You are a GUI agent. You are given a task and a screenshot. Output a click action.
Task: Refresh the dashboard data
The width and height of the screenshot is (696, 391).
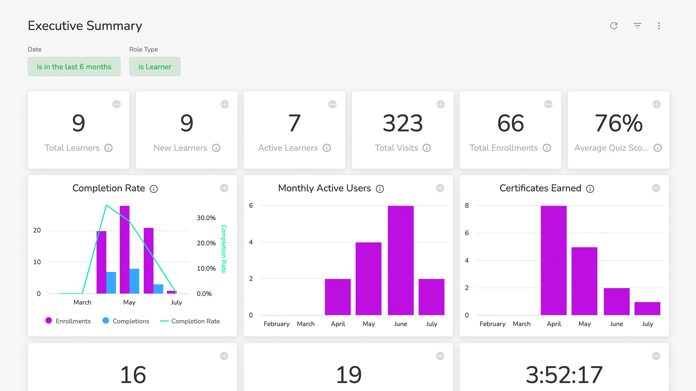pyautogui.click(x=614, y=26)
